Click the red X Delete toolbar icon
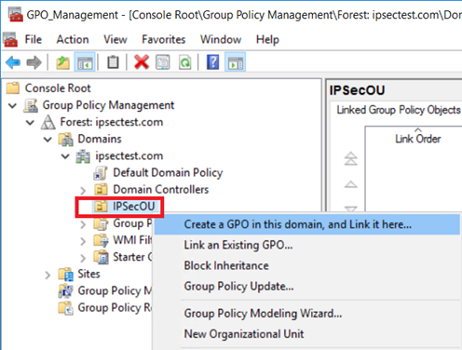The height and width of the screenshot is (350, 462). pos(142,62)
